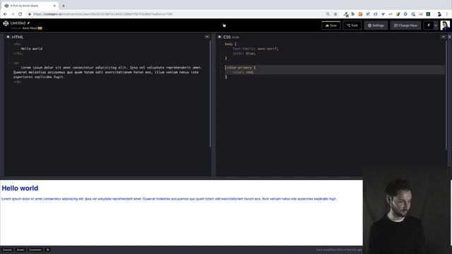The height and width of the screenshot is (254, 452).
Task: Open pen Settings
Action: 376,25
